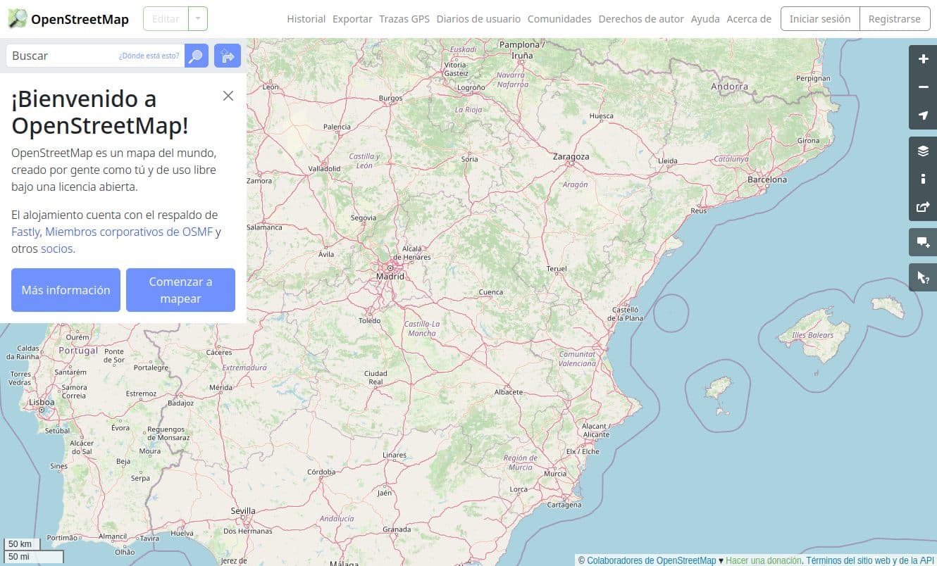Image resolution: width=937 pixels, height=566 pixels.
Task: Open Términos del sitio web y de la API
Action: point(870,560)
